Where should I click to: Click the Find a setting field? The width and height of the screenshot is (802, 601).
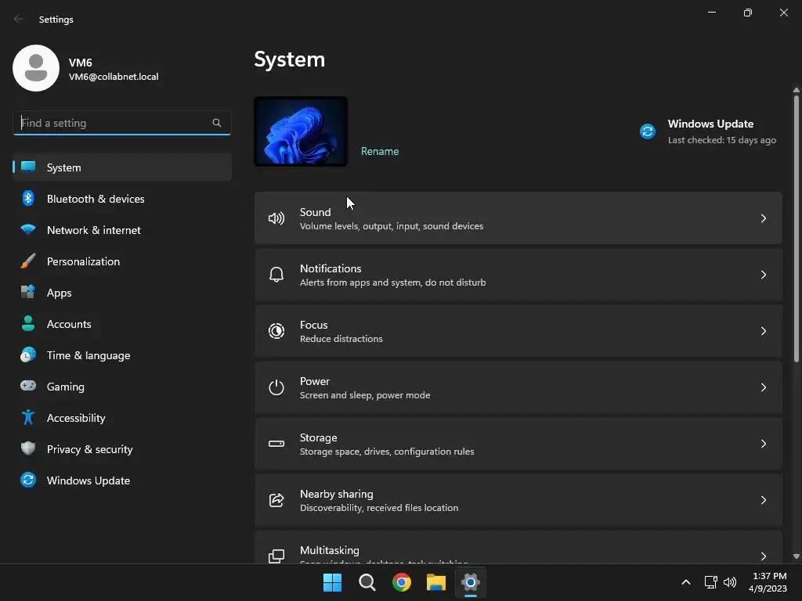click(121, 123)
